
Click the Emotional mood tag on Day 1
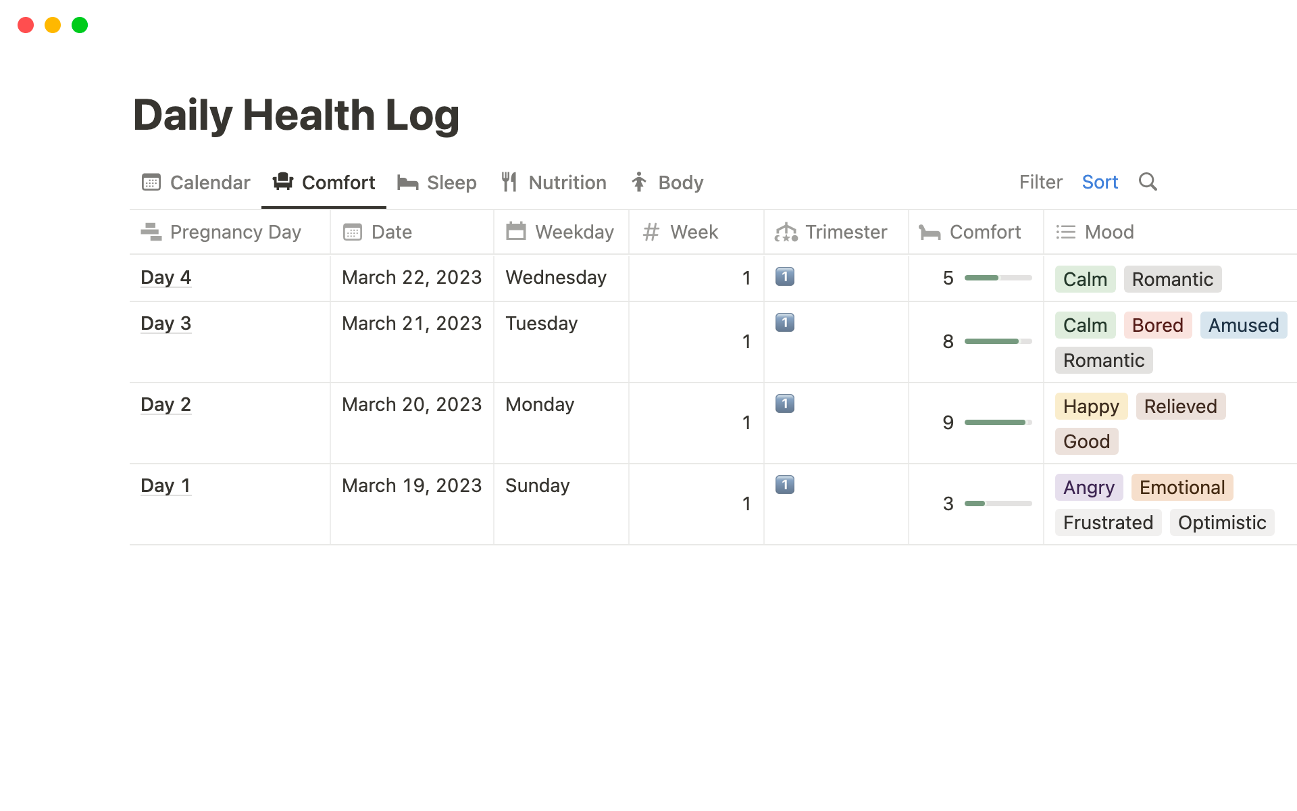tap(1181, 487)
